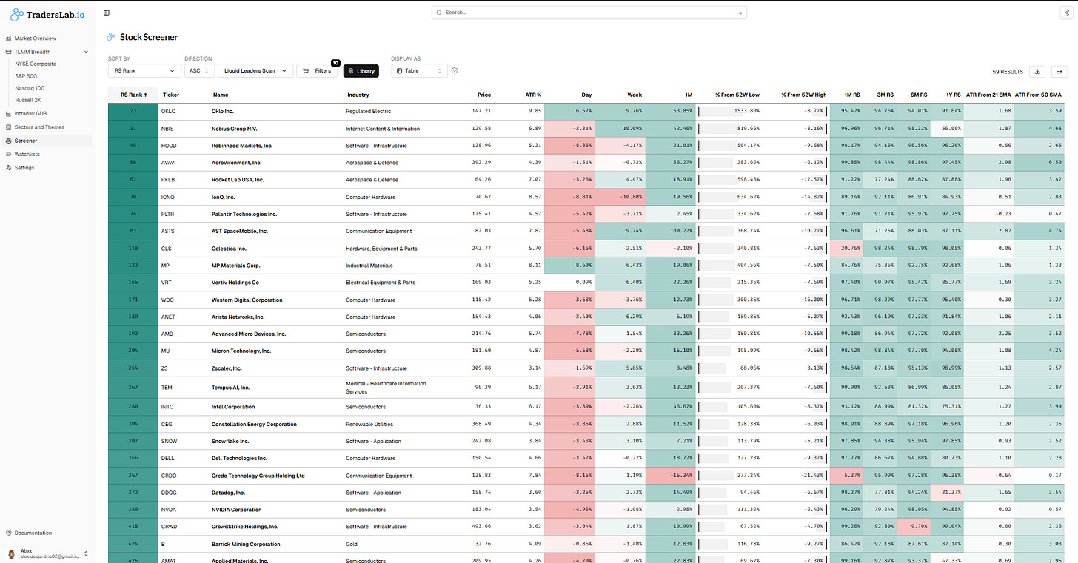The image size is (1078, 563).
Task: Focus the top Search field
Action: [589, 13]
